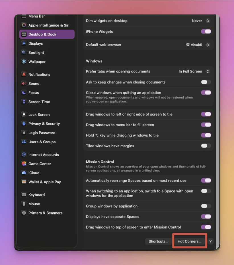This screenshot has height=265, width=234.
Task: Select Users & Groups in sidebar
Action: pyautogui.click(x=42, y=142)
